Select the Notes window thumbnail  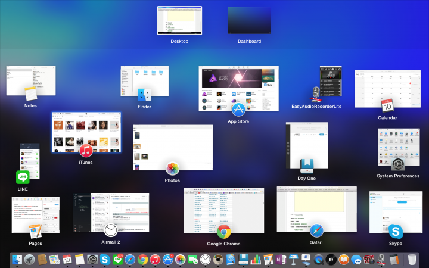[31, 80]
